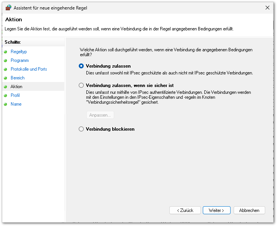This screenshot has width=277, height=226.
Task: Cancel the wizard with Abbrechen
Action: coord(249,210)
